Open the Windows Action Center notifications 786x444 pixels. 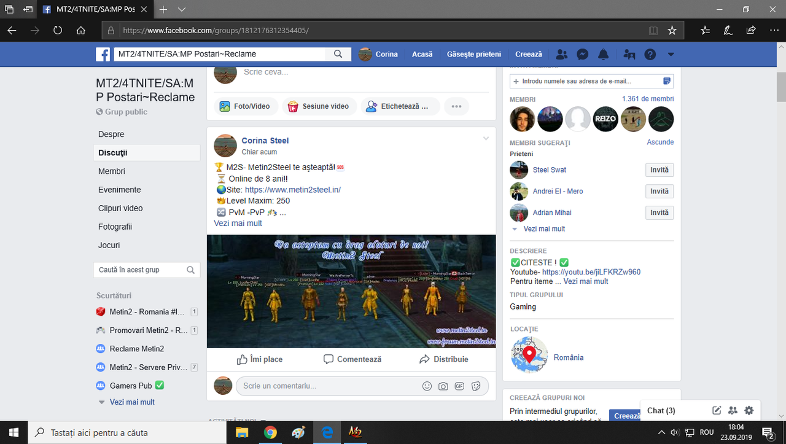click(768, 432)
